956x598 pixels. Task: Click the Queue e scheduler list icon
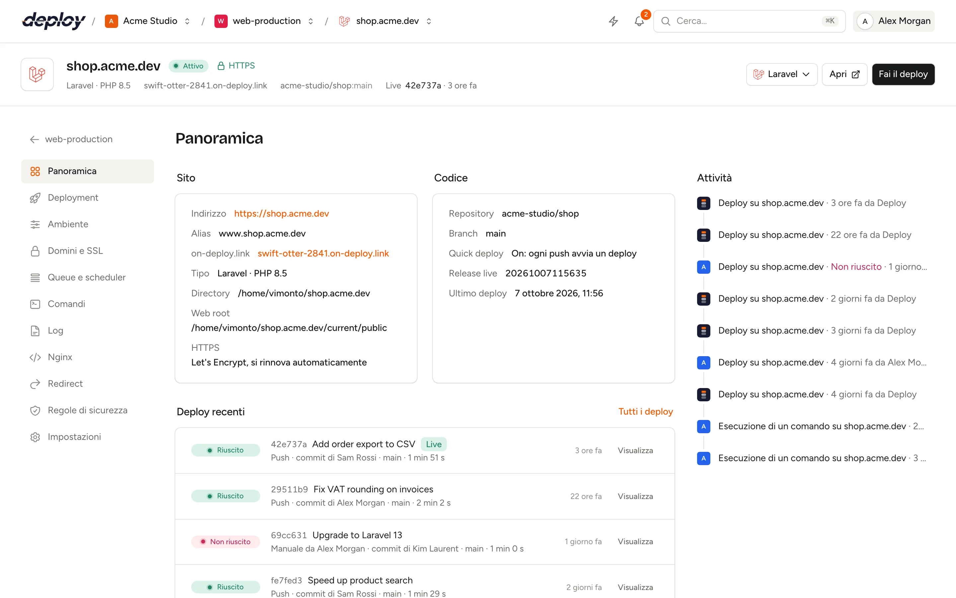click(35, 277)
